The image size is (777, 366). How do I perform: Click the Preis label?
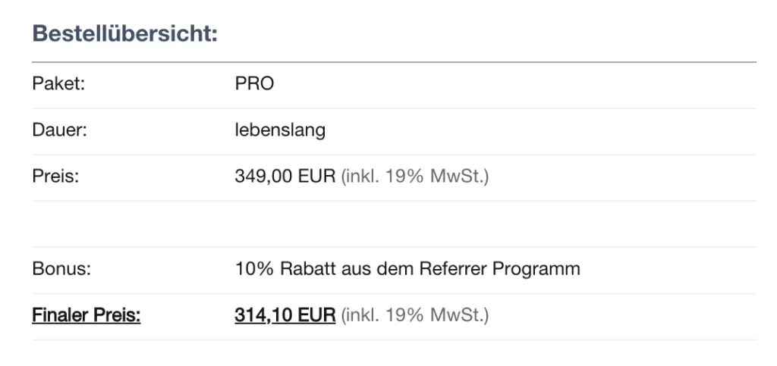click(55, 177)
